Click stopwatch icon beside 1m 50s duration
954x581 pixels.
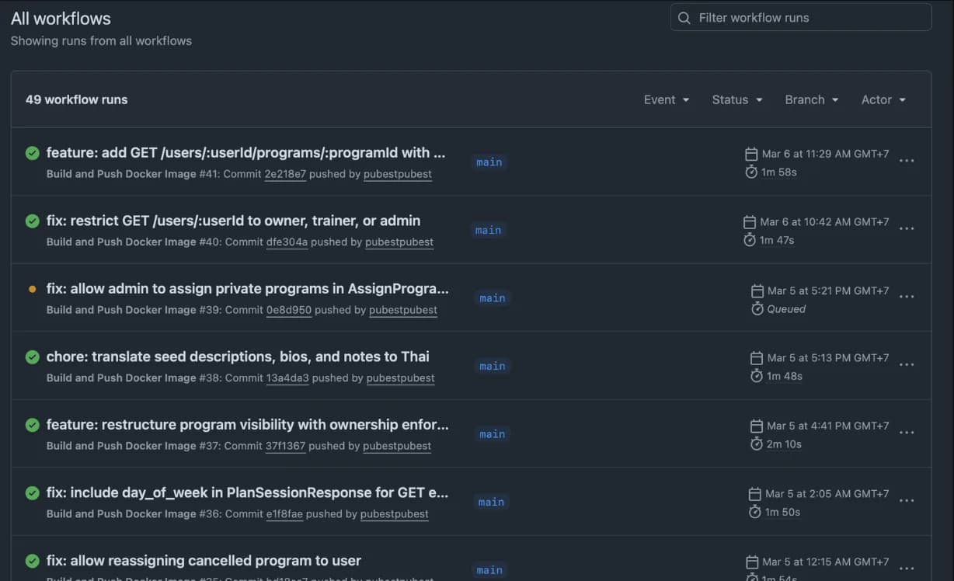pos(754,512)
